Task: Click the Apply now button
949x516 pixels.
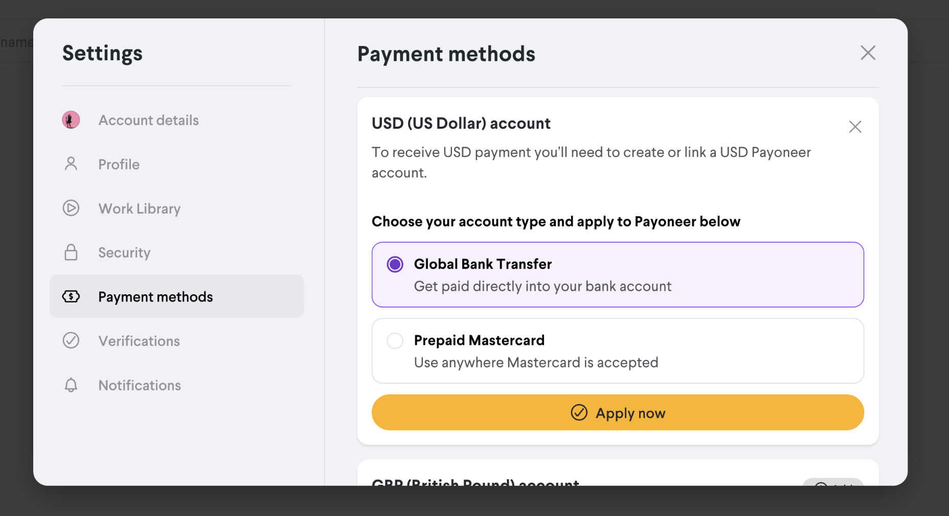Action: tap(618, 412)
